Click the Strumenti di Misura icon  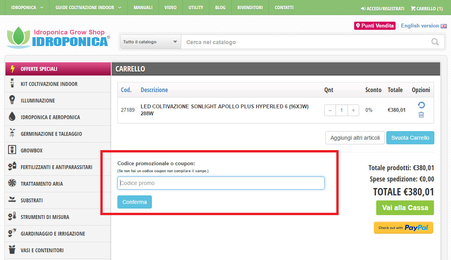12,216
